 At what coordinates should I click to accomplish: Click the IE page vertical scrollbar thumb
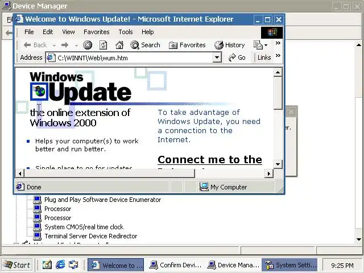point(278,93)
